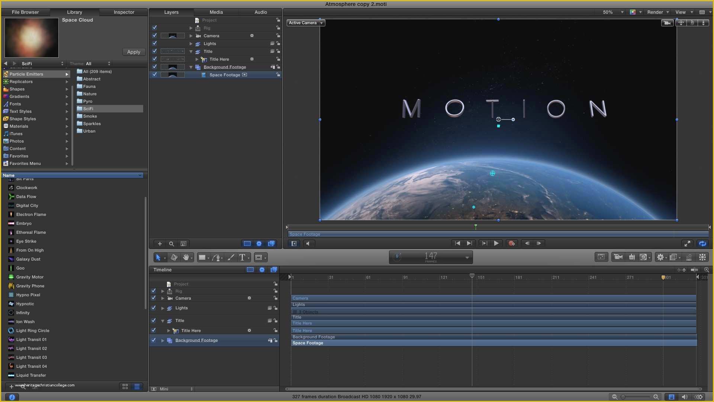Click the shape mask tool icon
The width and height of the screenshot is (714, 402).
[x=260, y=257]
